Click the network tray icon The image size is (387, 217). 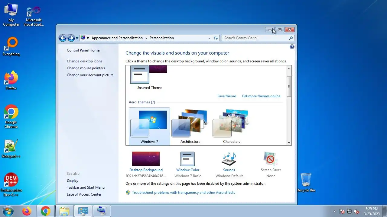[x=349, y=211]
